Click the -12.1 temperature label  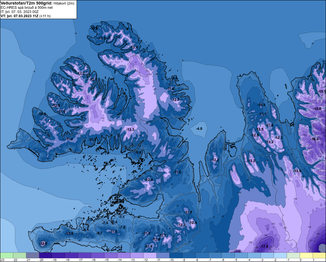click(x=162, y=235)
